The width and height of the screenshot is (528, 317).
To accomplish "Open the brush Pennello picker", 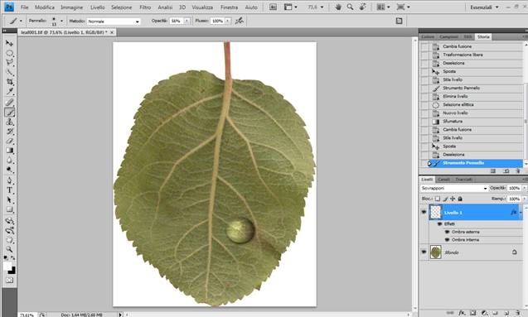I will [61, 21].
